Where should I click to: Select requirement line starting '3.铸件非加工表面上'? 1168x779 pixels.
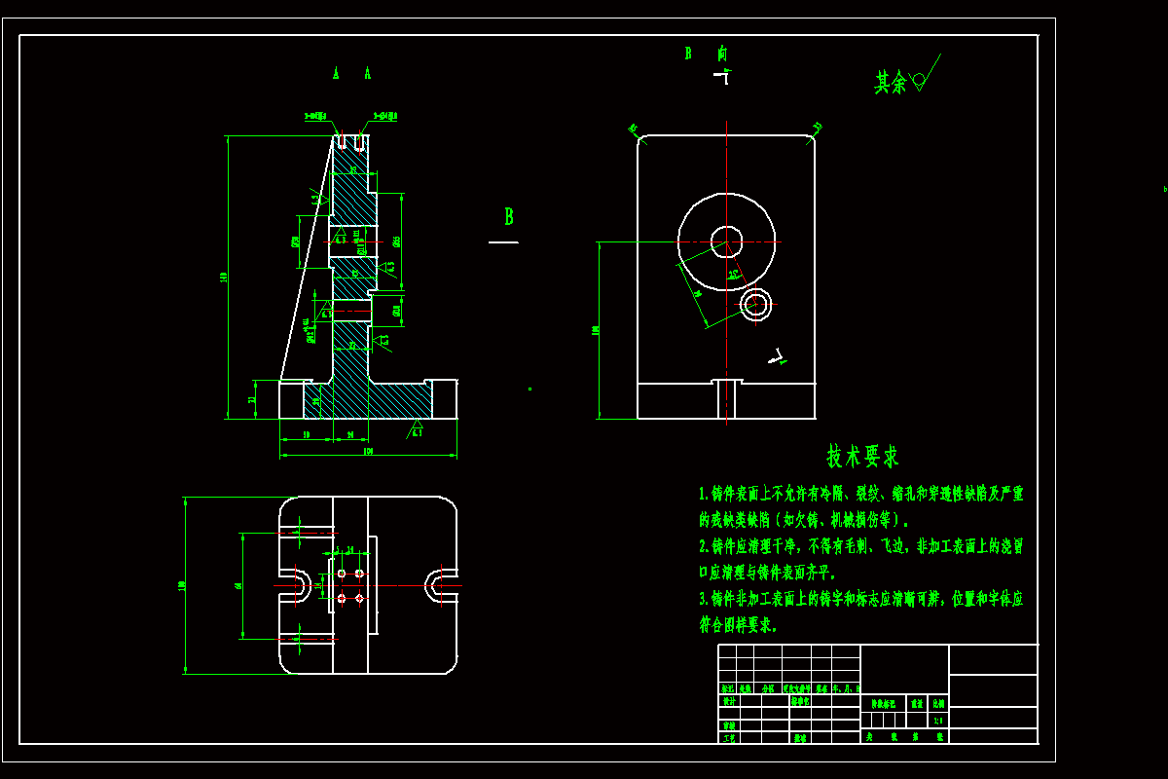coord(861,599)
